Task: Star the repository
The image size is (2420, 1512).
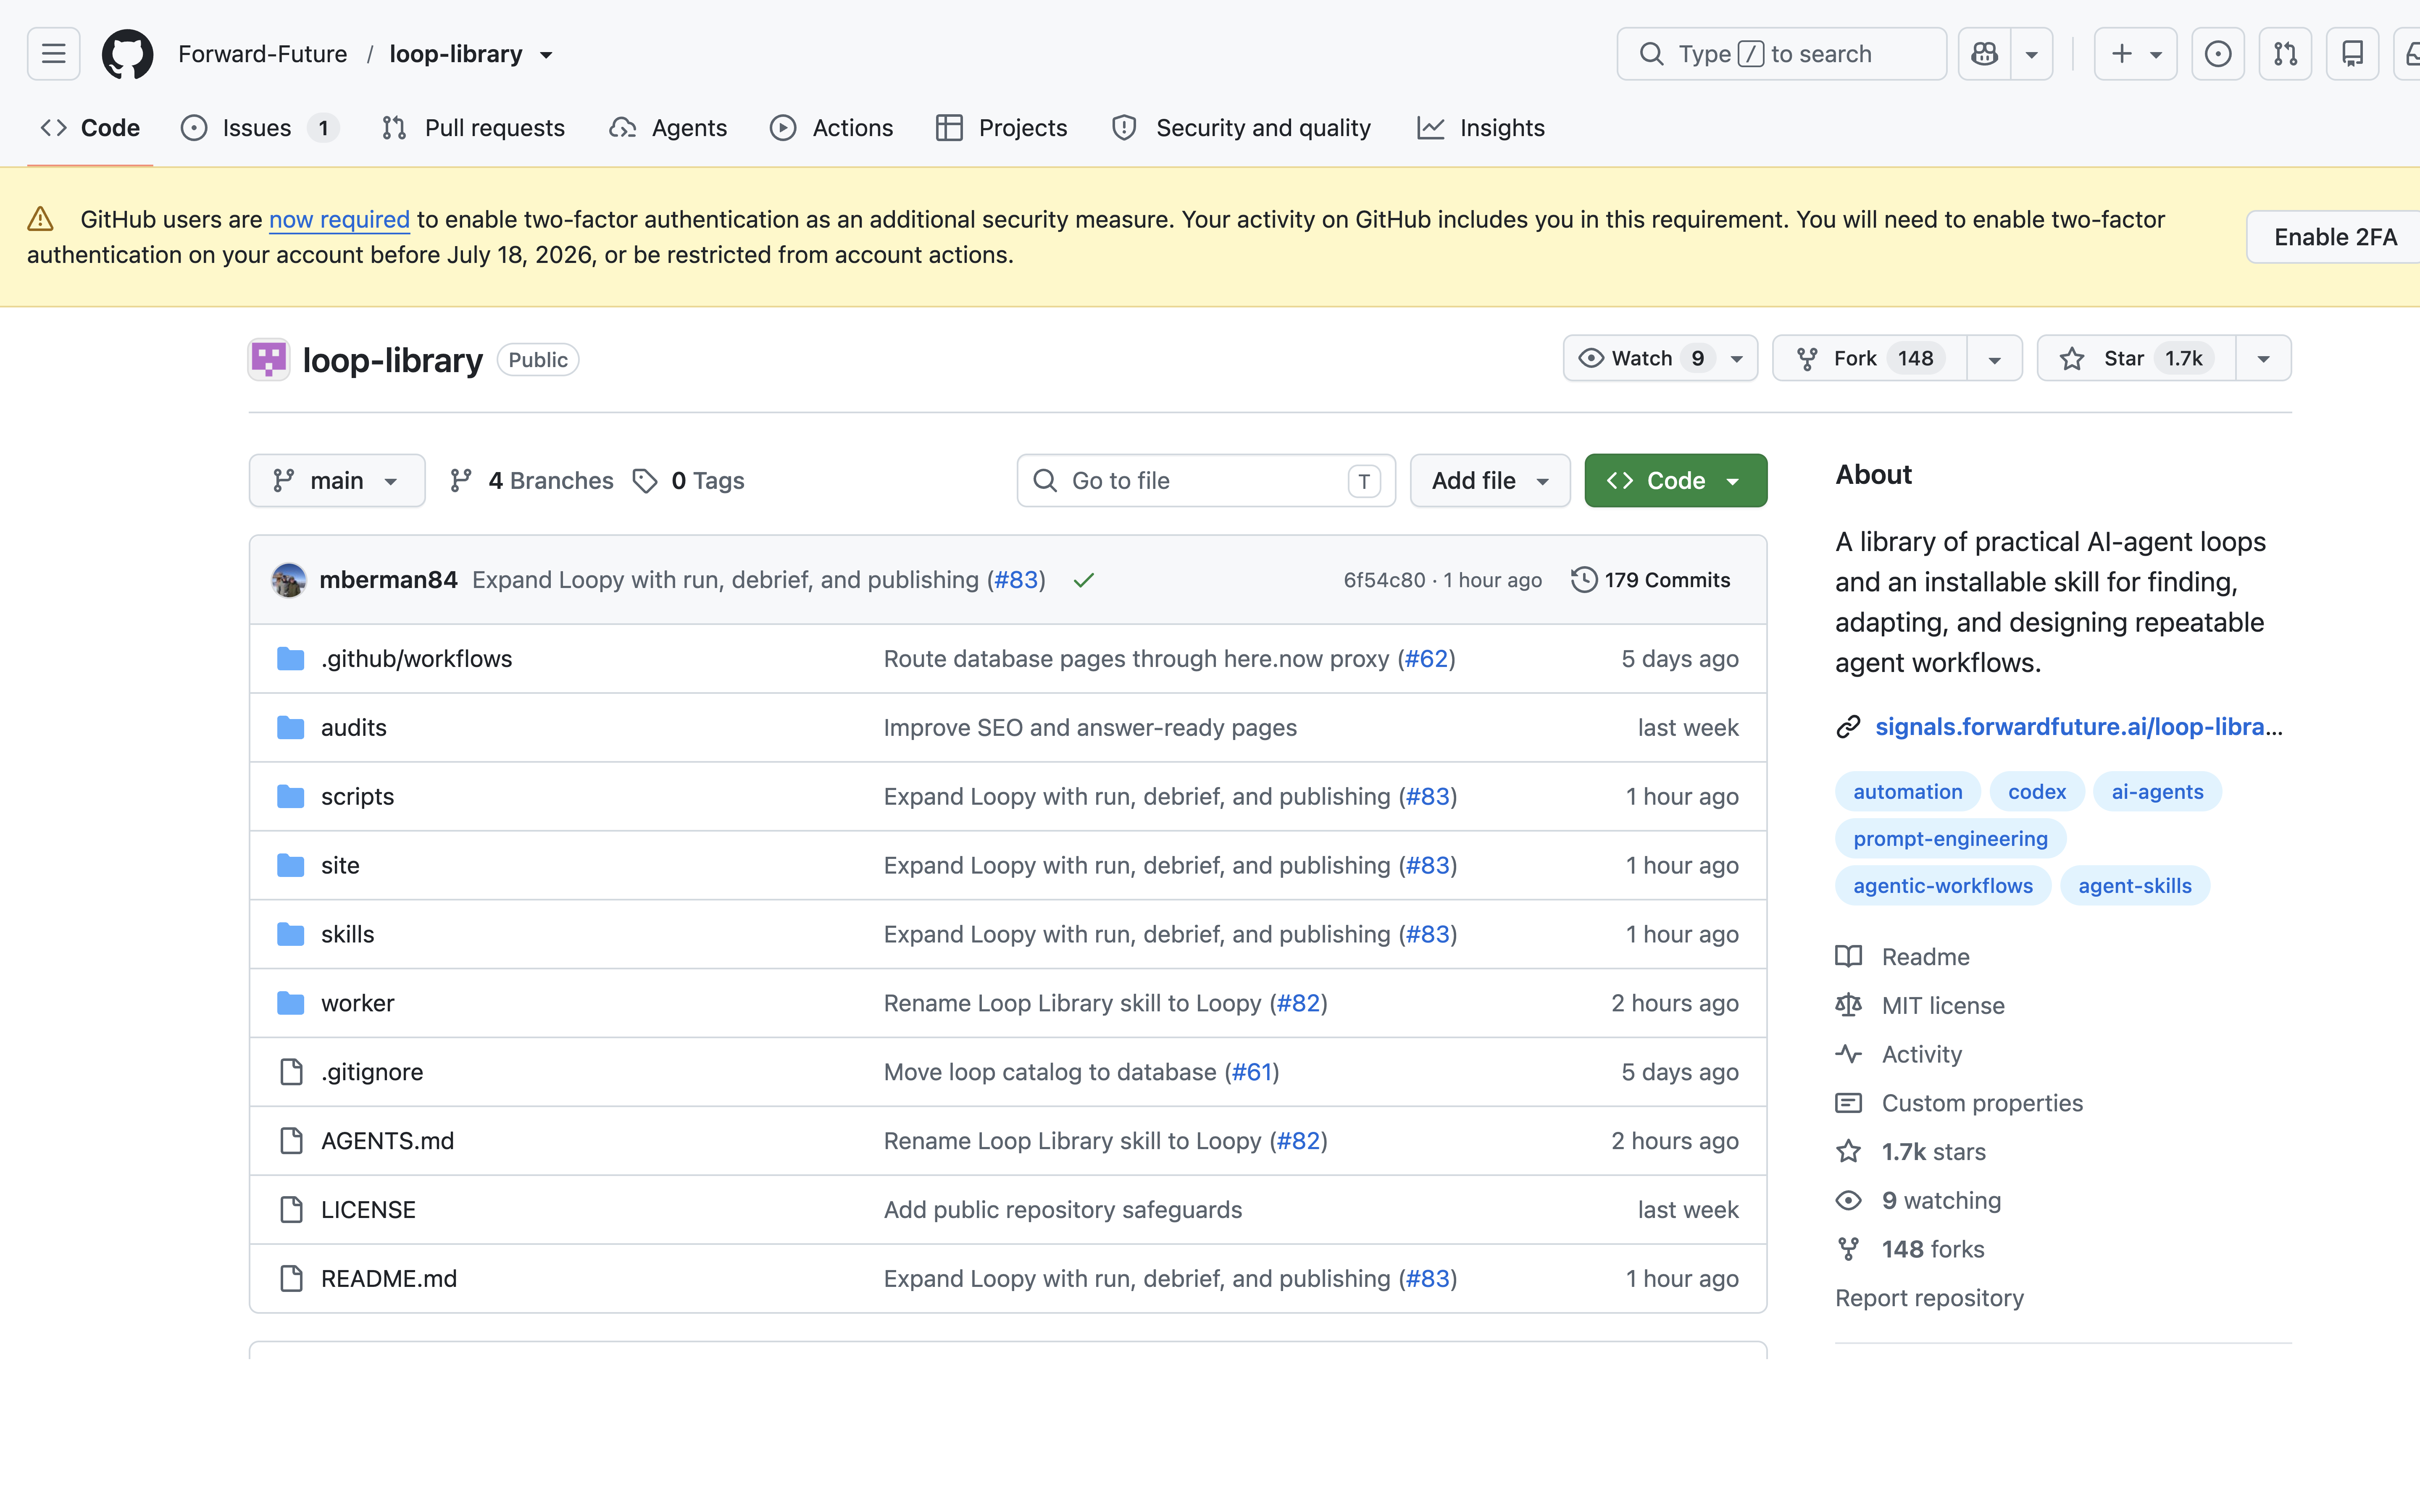Action: [x=2136, y=358]
